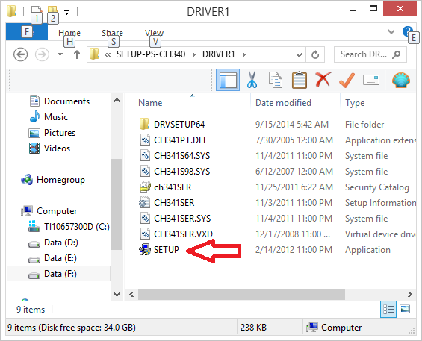
Task: Open TI10657300D (C:) drive
Action: coord(77,227)
